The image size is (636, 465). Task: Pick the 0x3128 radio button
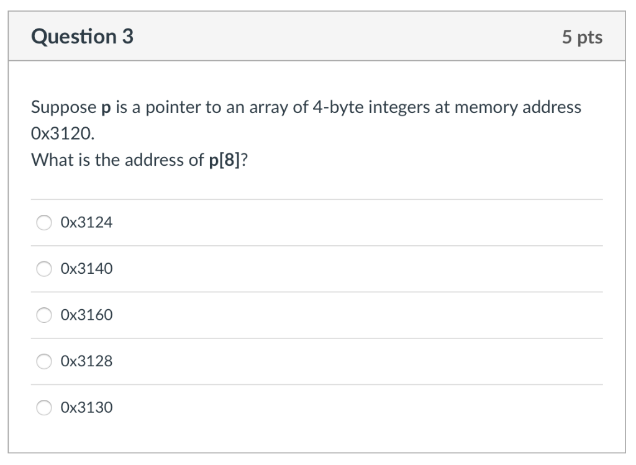(44, 361)
